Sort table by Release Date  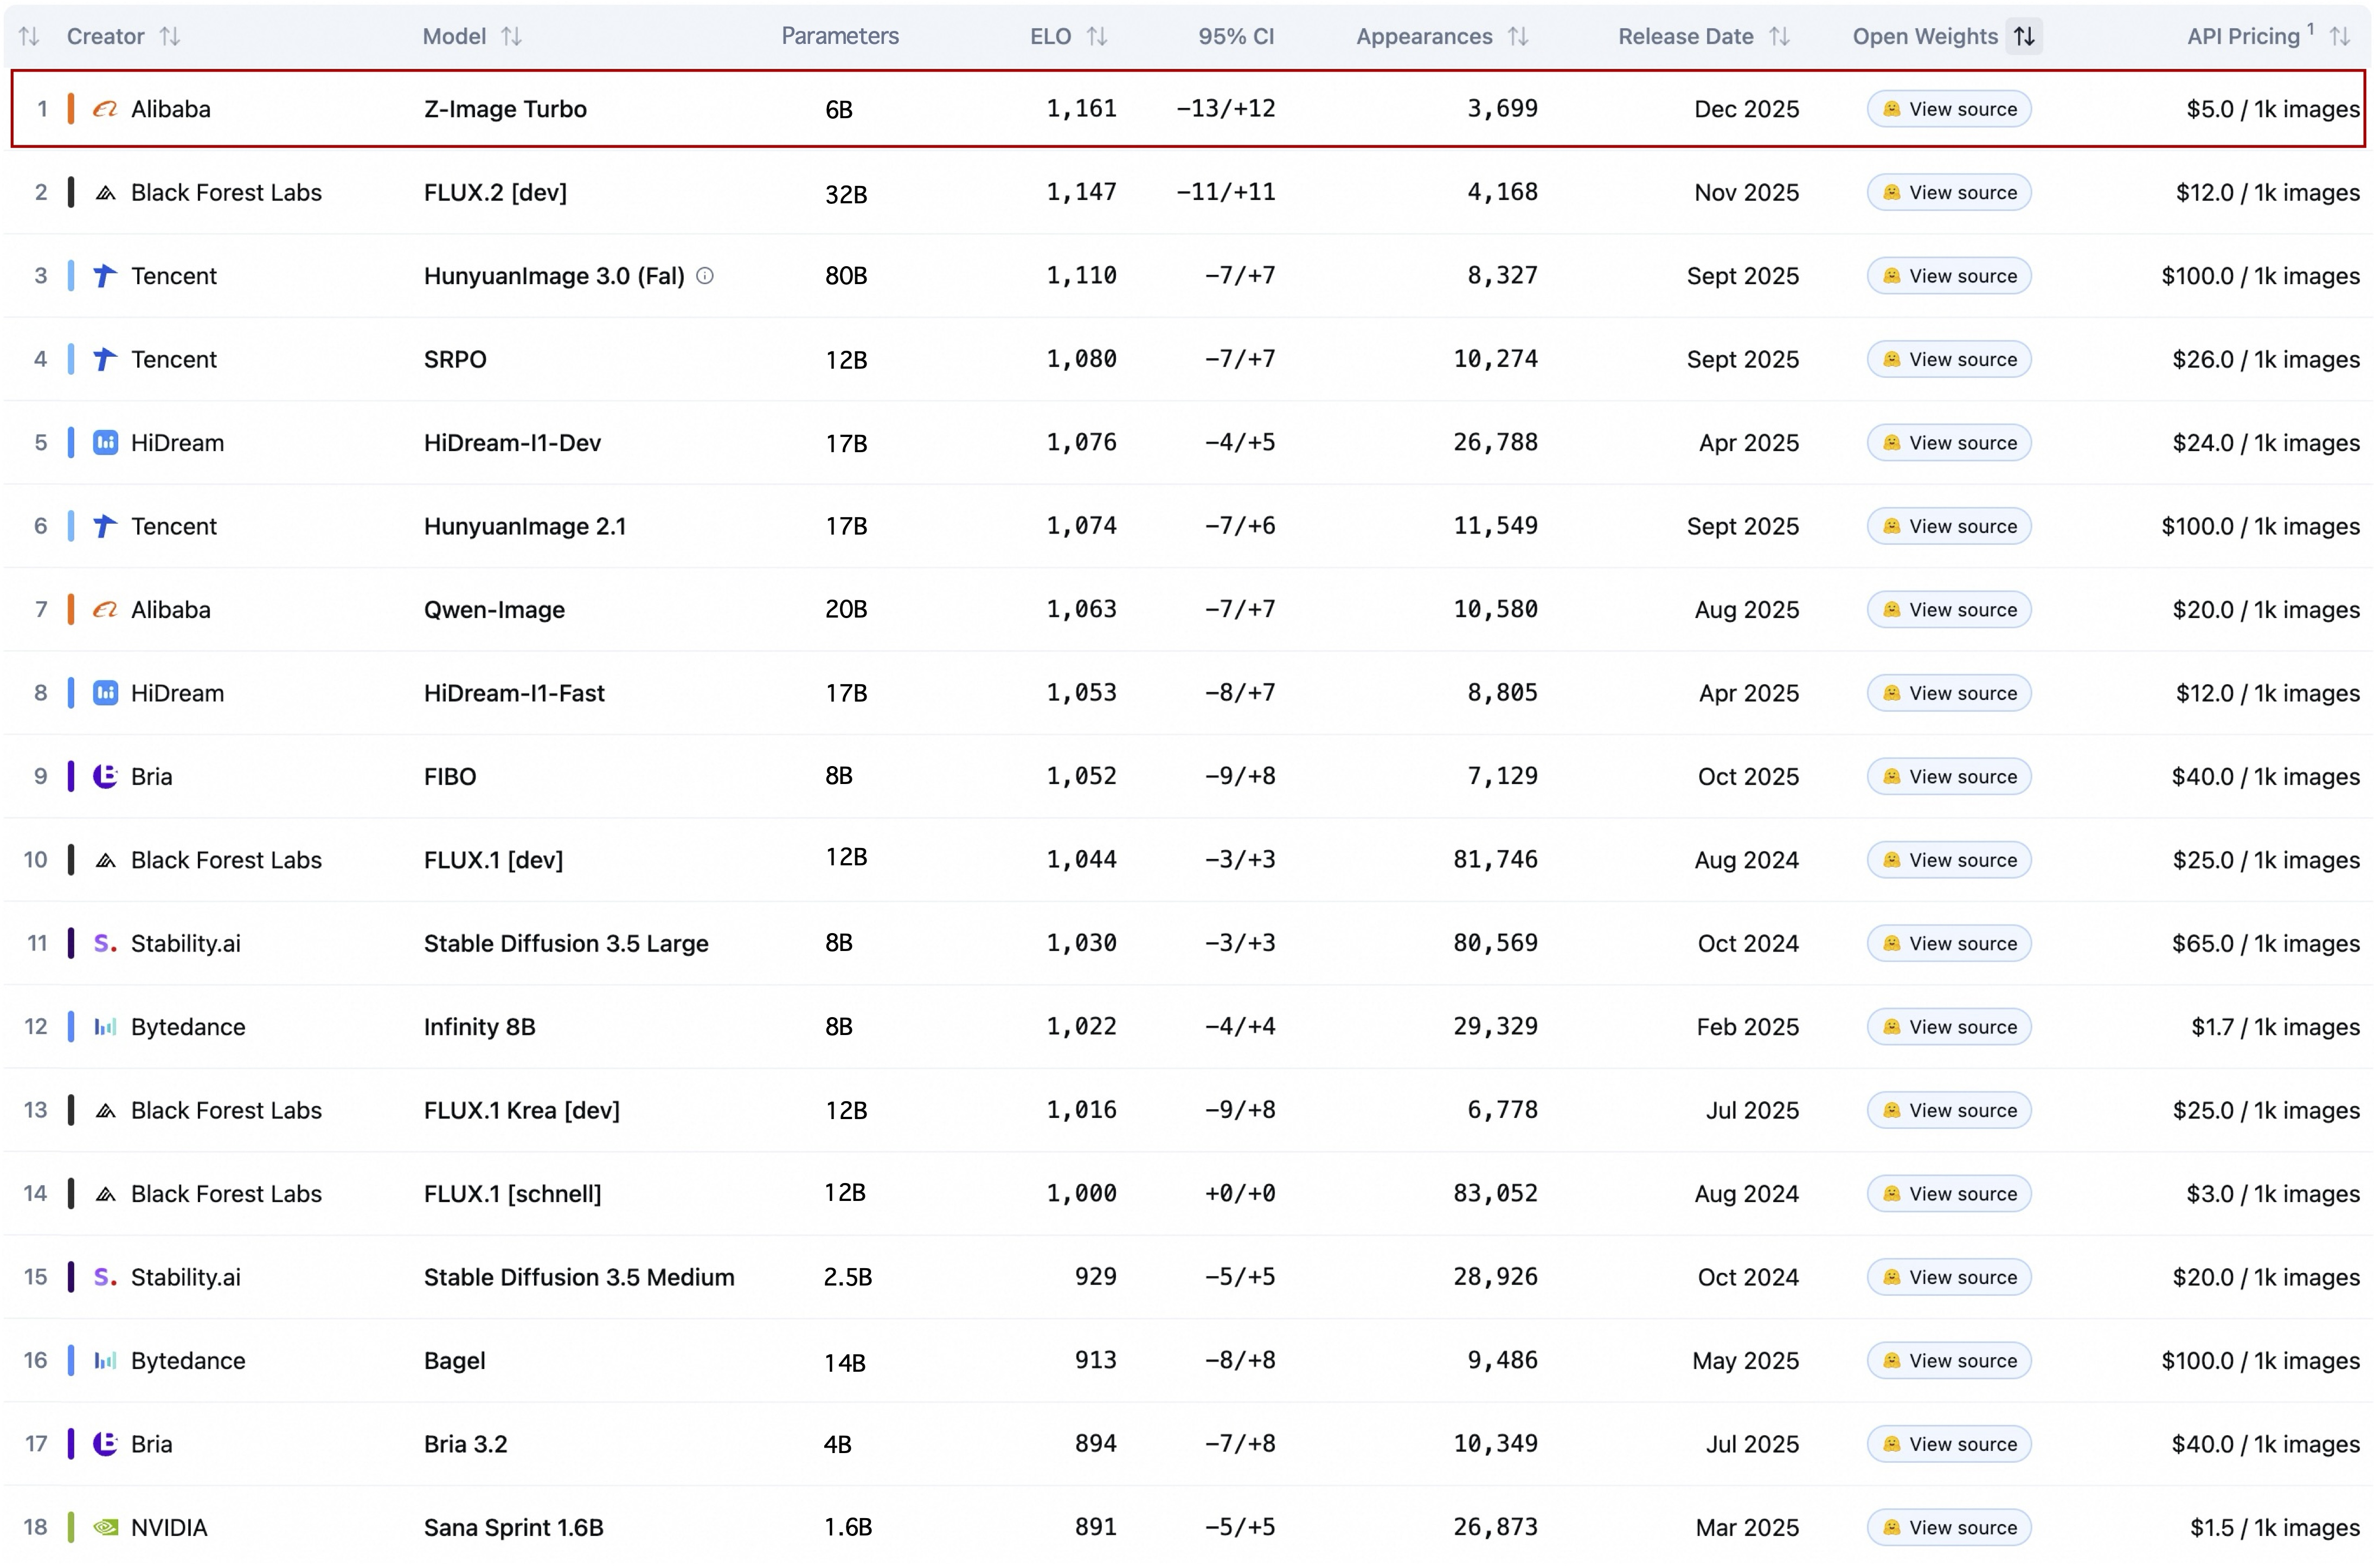coord(1779,37)
